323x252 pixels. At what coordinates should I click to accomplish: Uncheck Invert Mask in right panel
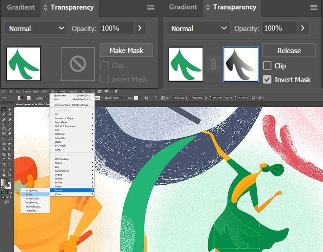click(267, 79)
